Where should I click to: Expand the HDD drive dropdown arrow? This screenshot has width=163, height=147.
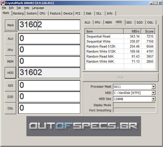[153, 93]
